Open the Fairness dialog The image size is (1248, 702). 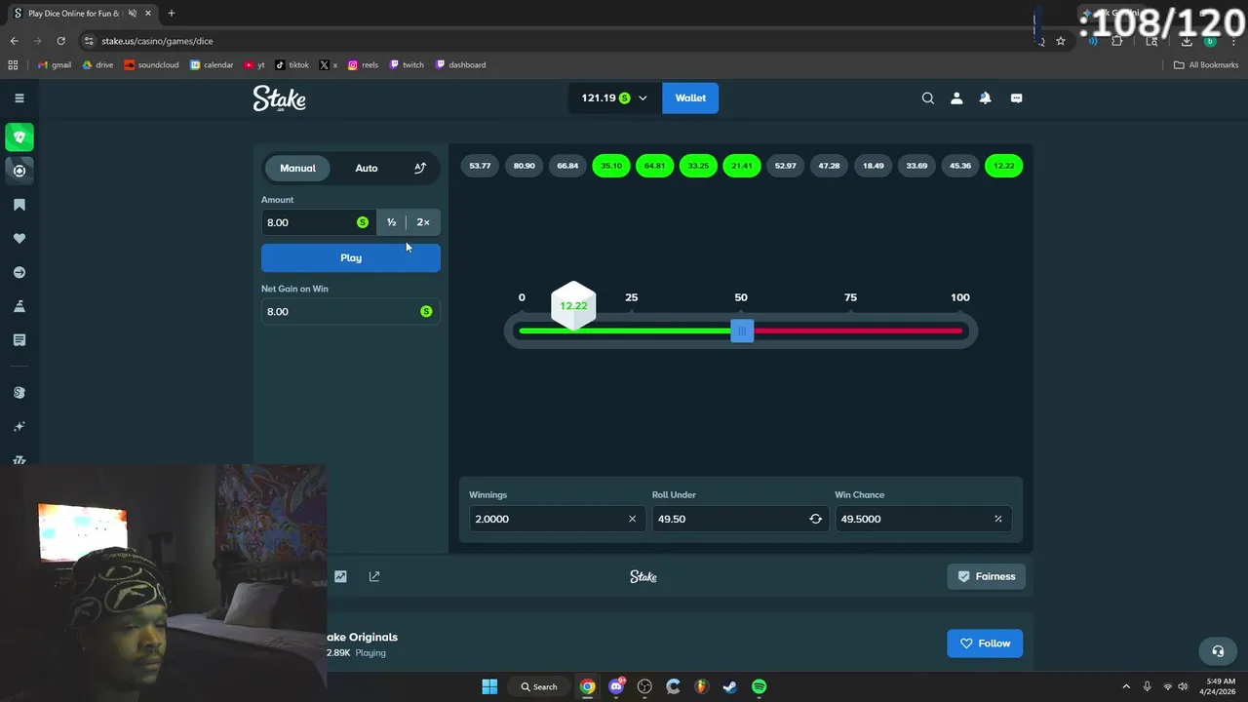pyautogui.click(x=986, y=576)
